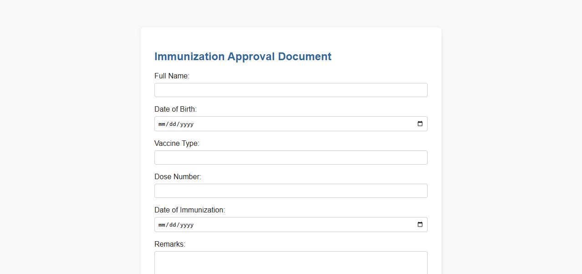Click into the Full Name text field
This screenshot has width=582, height=274.
(291, 90)
